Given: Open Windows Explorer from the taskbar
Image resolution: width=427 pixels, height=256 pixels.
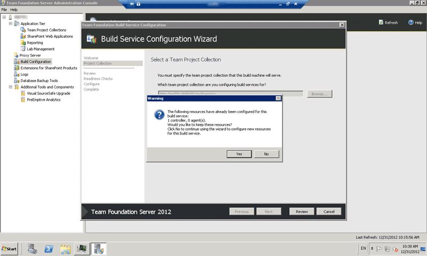Looking at the screenshot, I should 65,249.
